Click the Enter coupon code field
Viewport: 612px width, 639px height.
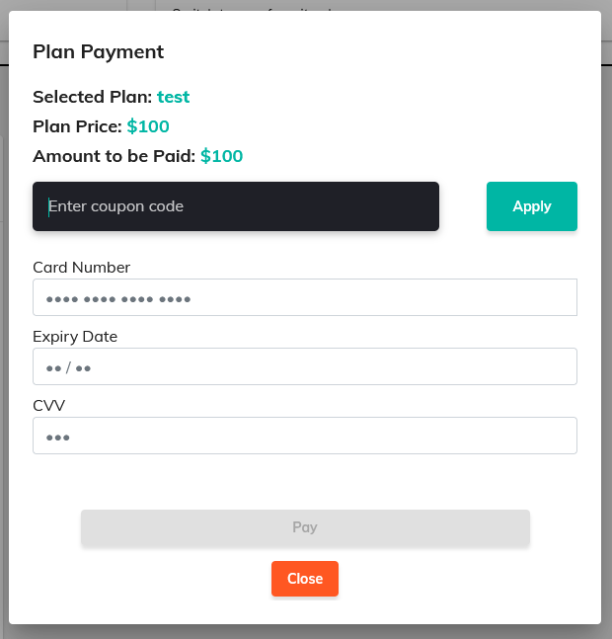pyautogui.click(x=235, y=206)
